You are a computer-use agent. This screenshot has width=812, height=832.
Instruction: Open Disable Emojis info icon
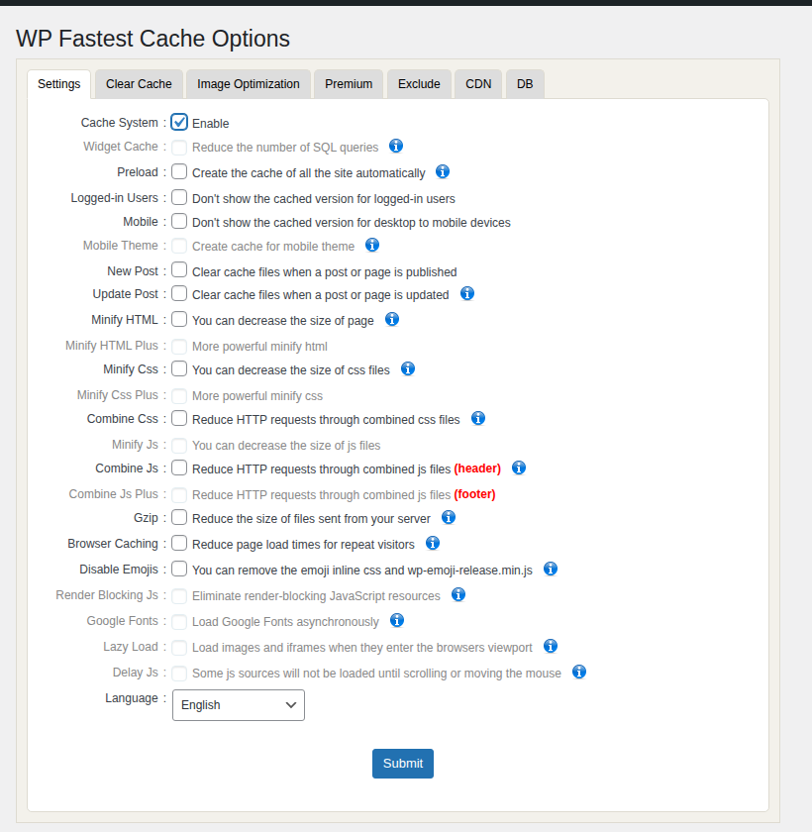tap(551, 569)
